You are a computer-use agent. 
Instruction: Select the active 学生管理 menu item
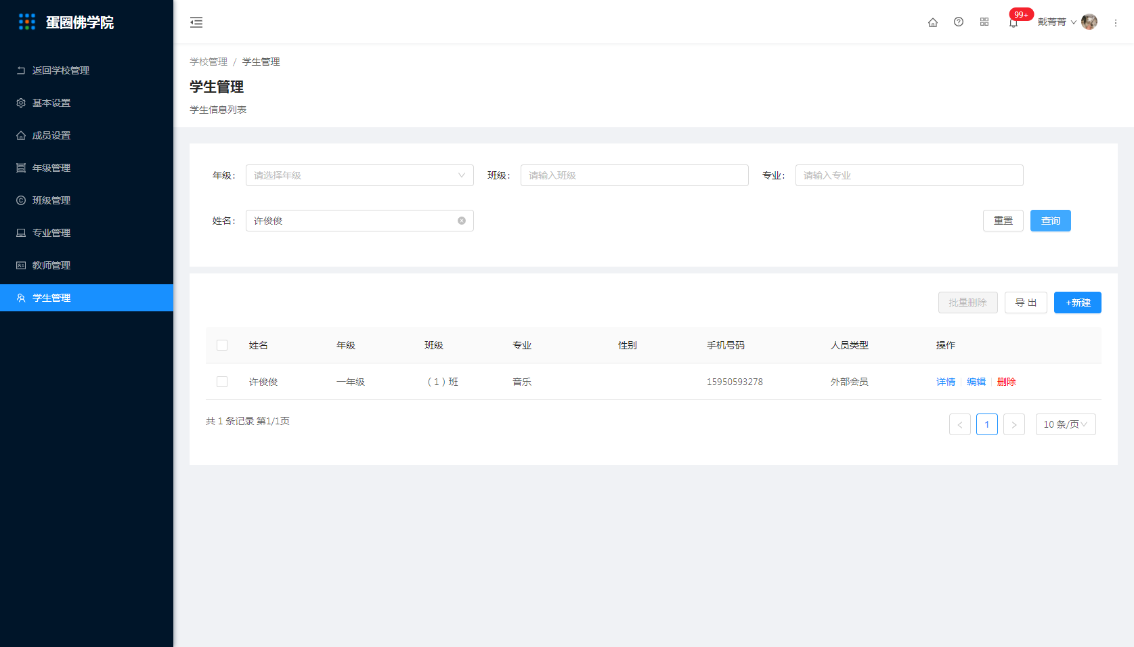tap(87, 298)
